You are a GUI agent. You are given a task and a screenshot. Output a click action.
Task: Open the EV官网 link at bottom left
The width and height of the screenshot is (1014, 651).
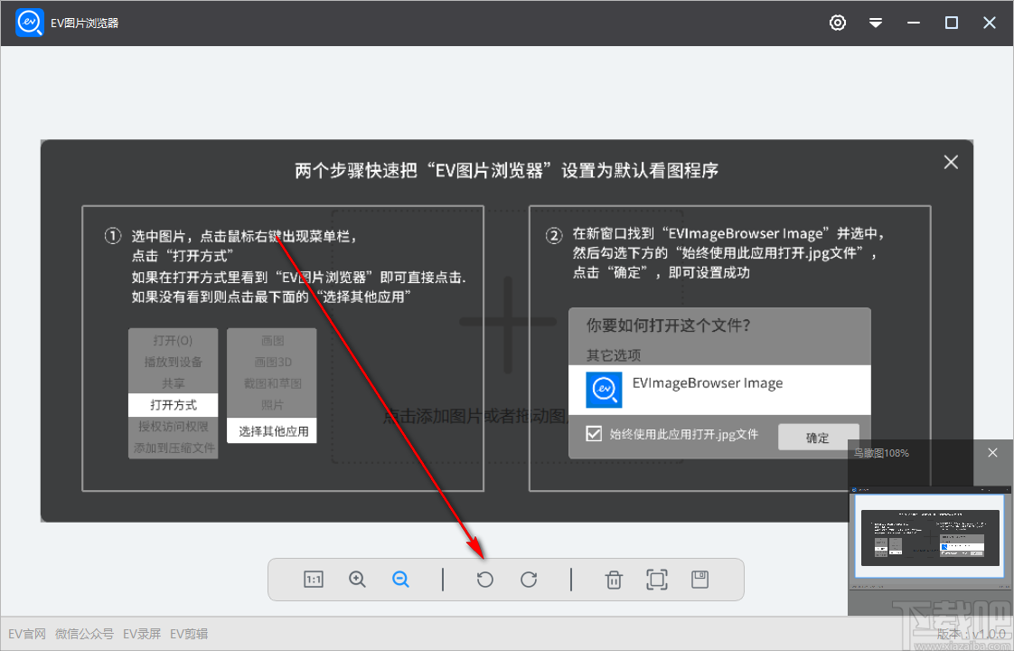tap(26, 633)
